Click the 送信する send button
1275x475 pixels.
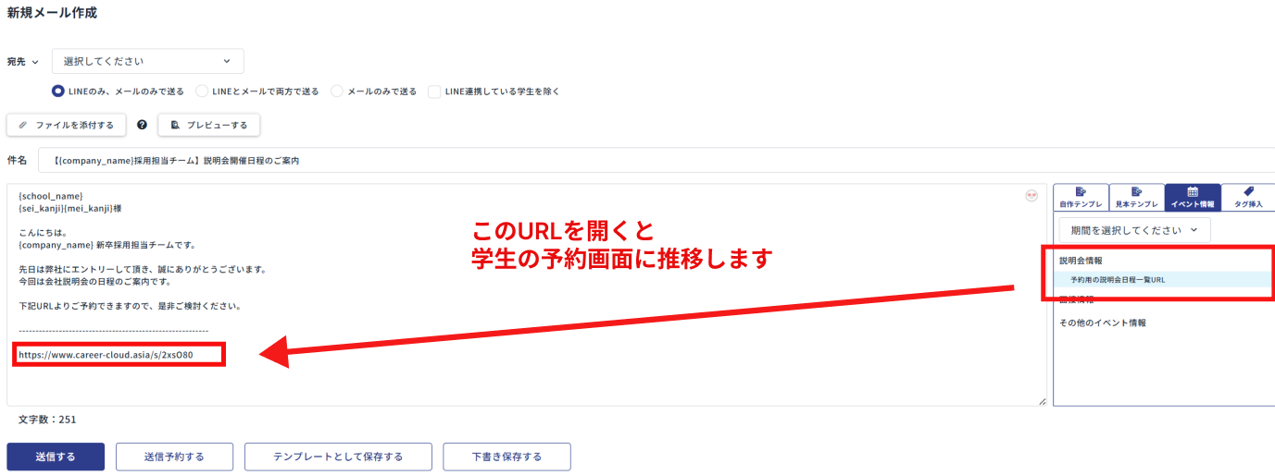pyautogui.click(x=56, y=457)
